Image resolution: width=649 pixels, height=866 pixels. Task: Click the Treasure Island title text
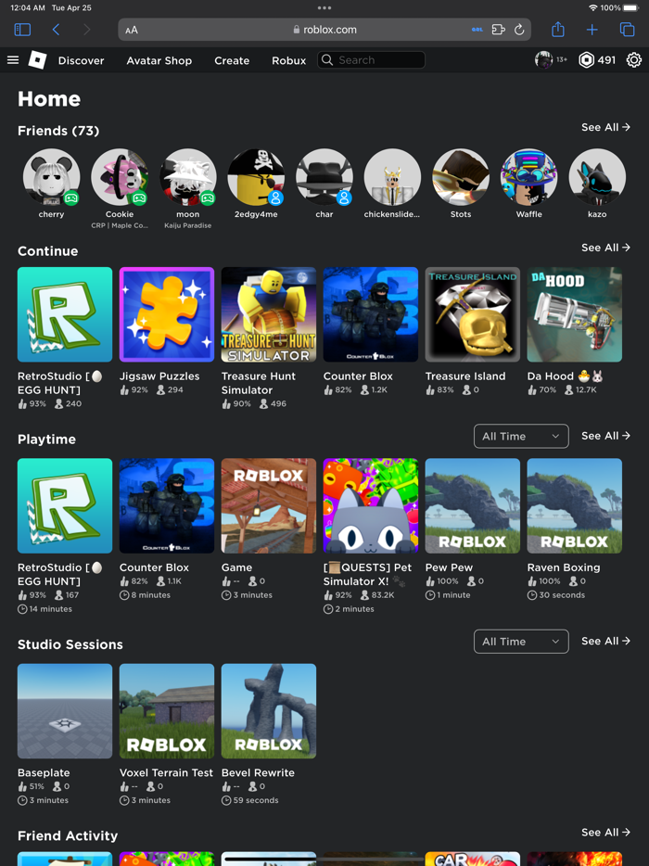pyautogui.click(x=465, y=376)
